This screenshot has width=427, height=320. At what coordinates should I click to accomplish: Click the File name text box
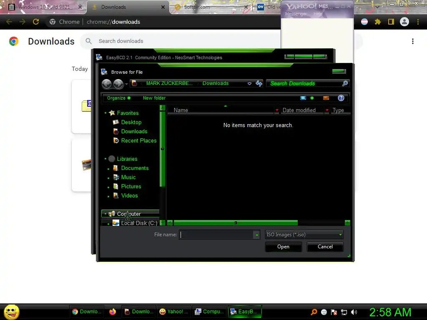(x=216, y=235)
